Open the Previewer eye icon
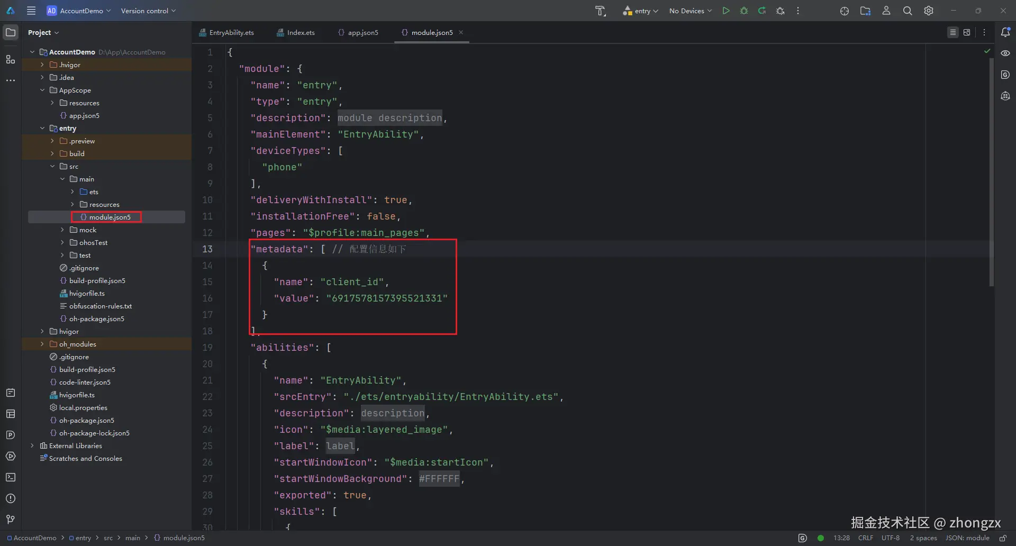This screenshot has height=546, width=1016. click(1005, 53)
